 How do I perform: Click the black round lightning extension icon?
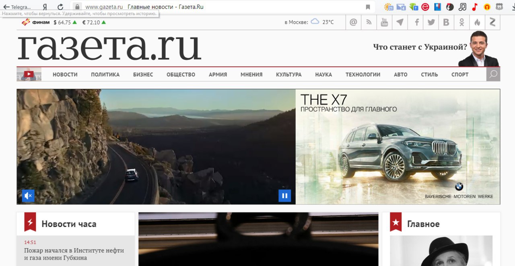pos(450,7)
